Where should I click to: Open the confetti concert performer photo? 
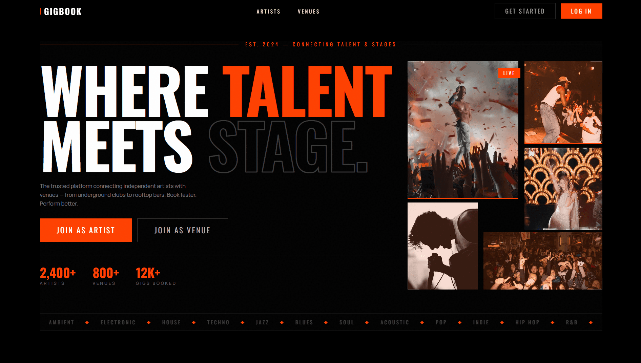[x=463, y=130]
